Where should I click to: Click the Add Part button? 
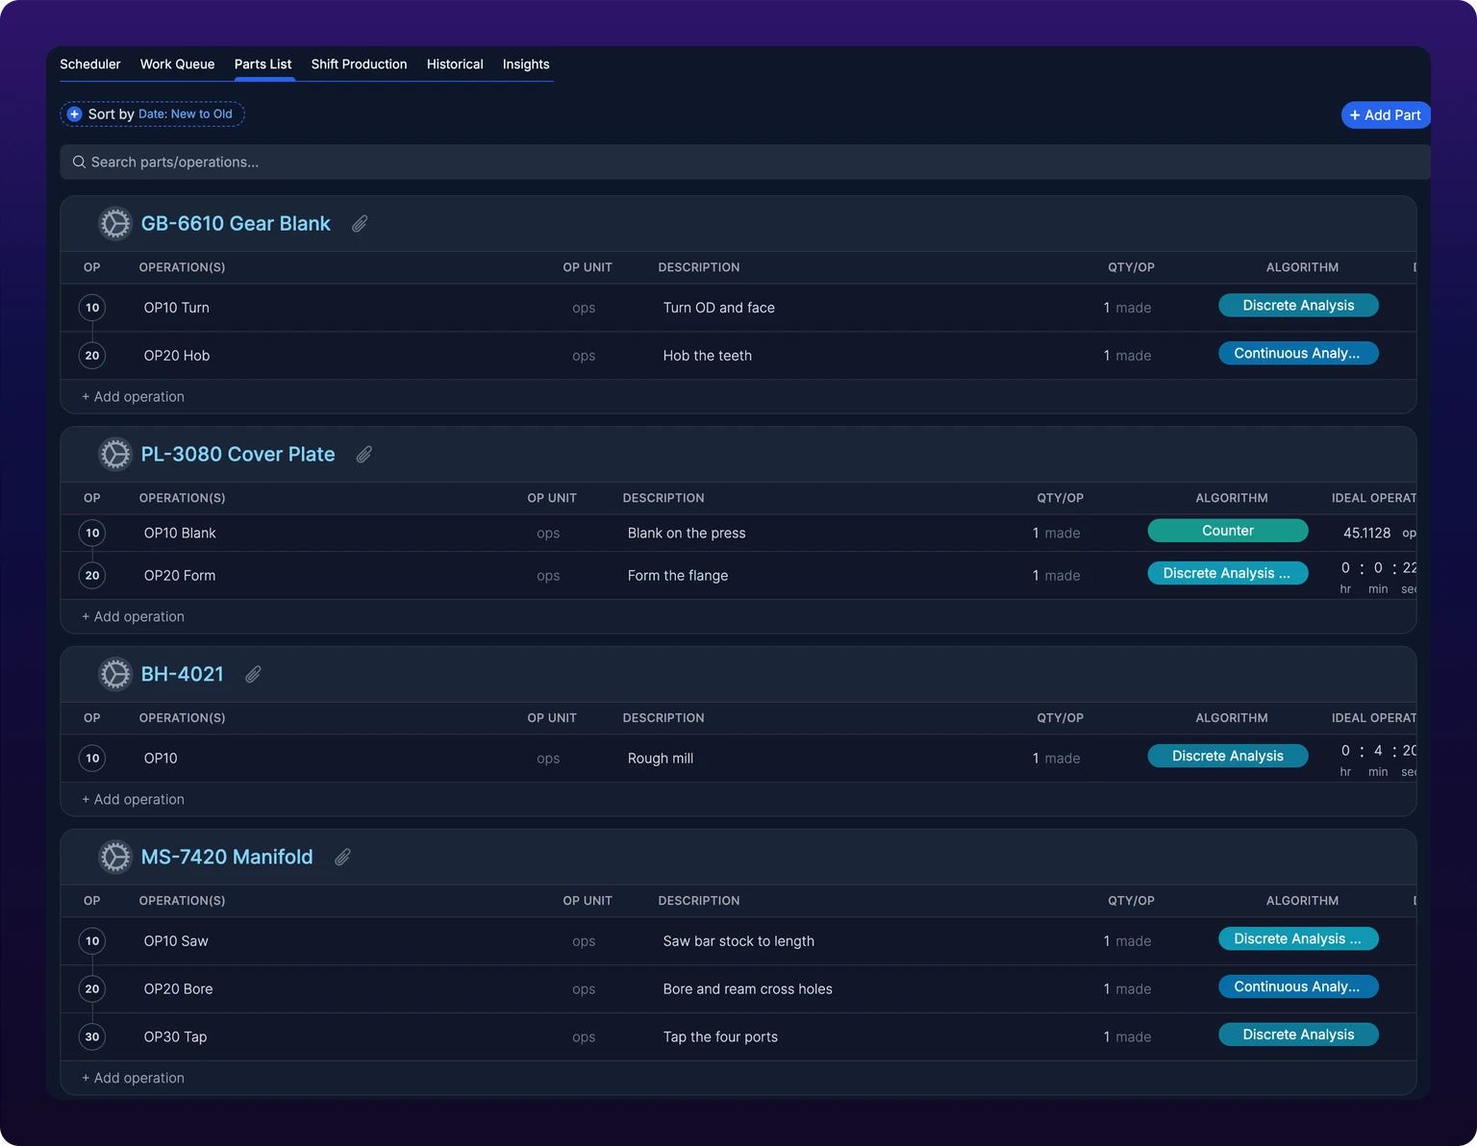(x=1386, y=115)
